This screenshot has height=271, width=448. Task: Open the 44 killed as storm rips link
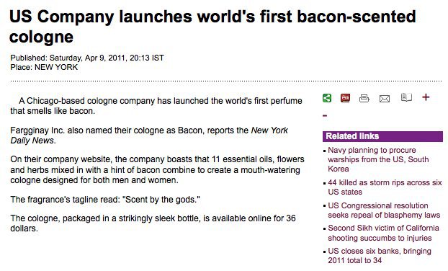click(x=385, y=187)
